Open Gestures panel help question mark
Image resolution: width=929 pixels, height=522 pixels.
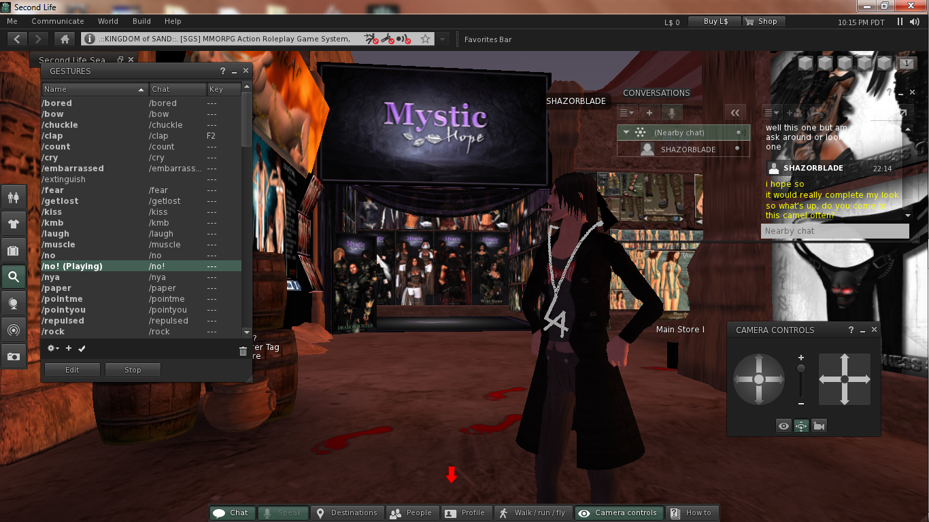222,71
